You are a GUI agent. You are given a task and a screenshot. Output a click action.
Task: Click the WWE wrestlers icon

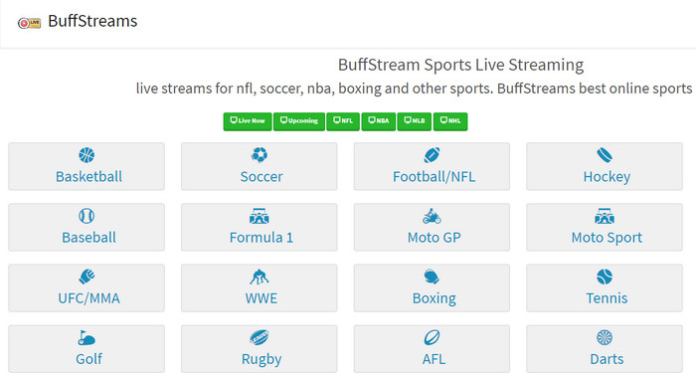point(260,277)
